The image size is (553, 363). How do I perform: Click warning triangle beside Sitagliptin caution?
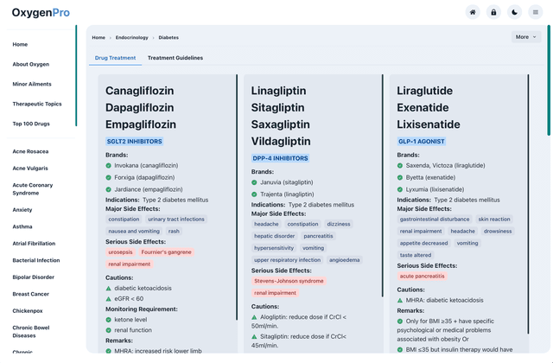click(254, 336)
